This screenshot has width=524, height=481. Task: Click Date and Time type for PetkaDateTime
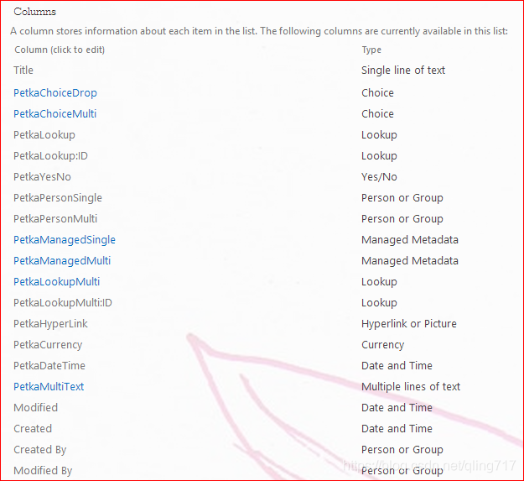[x=397, y=366]
